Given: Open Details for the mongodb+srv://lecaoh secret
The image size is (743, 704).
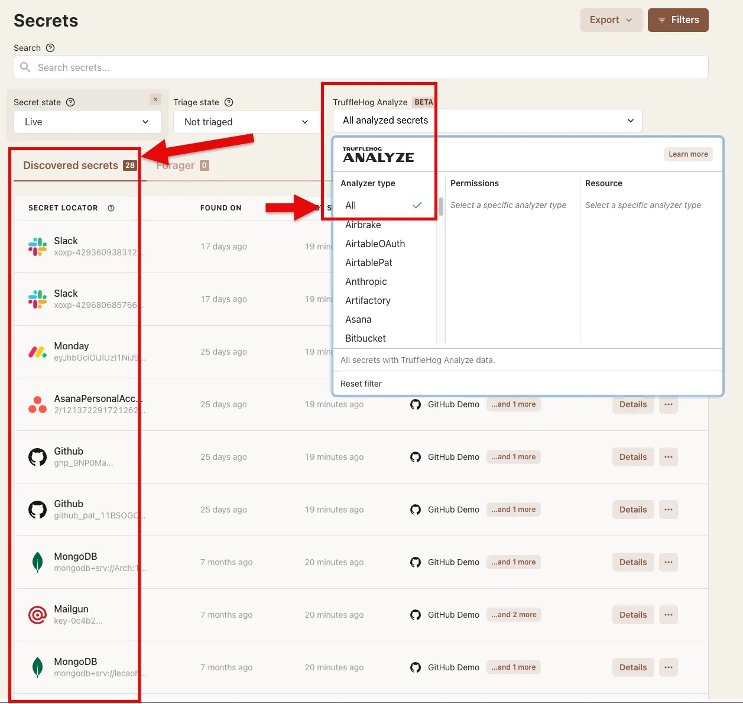Looking at the screenshot, I should 633,667.
